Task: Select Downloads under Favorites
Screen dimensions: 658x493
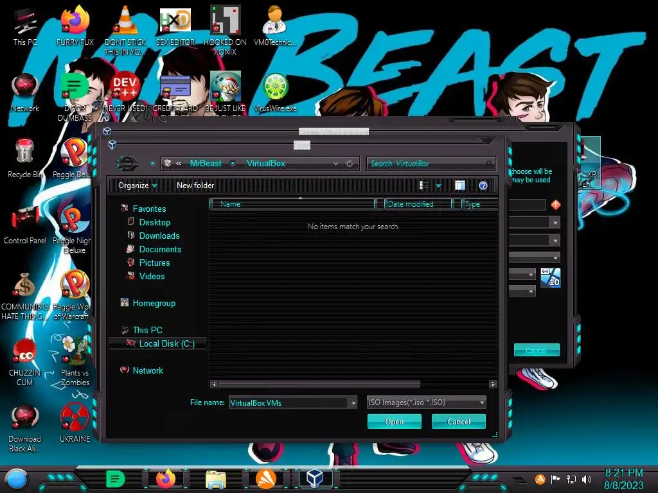Action: click(x=159, y=236)
